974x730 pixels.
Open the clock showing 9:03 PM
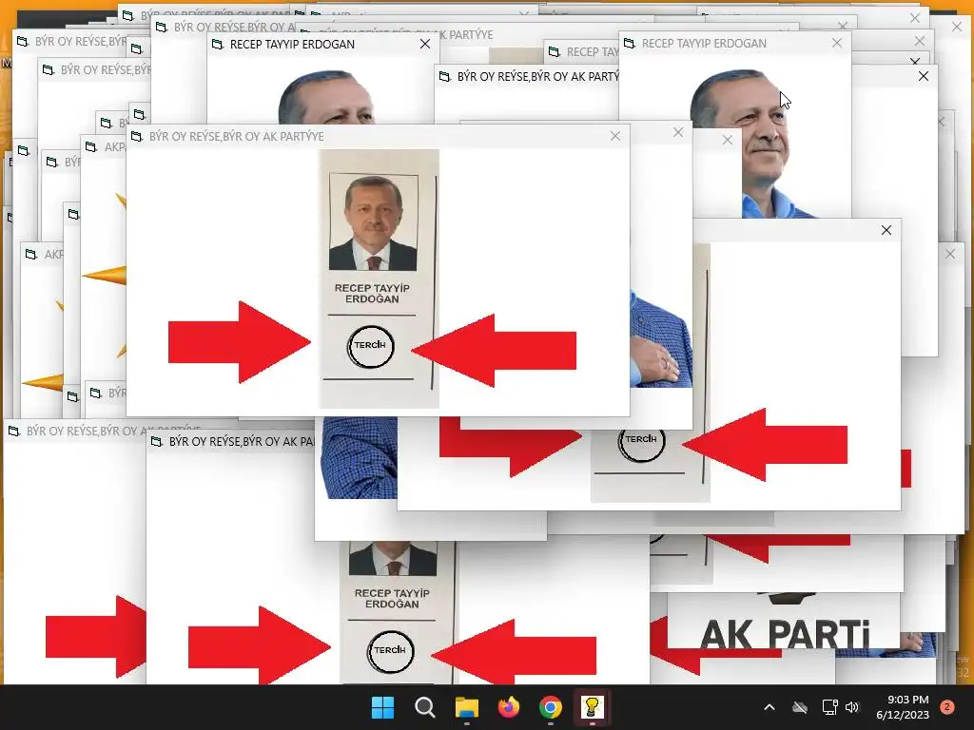[x=903, y=707]
